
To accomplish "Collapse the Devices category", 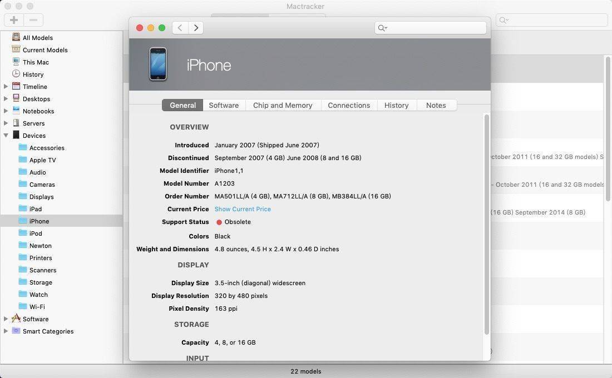I will pyautogui.click(x=6, y=136).
